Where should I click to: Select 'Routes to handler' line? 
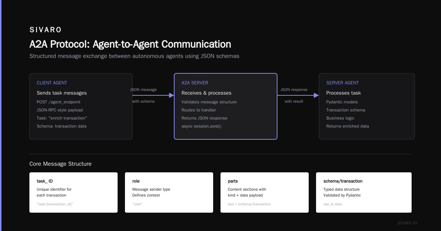pos(199,110)
